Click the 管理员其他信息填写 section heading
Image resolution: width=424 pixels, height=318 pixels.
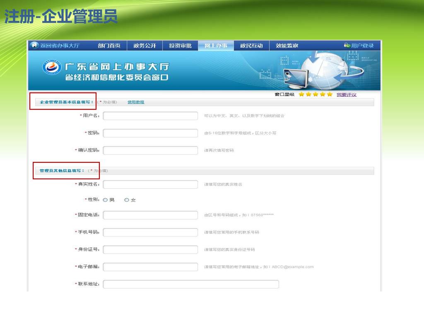point(62,171)
